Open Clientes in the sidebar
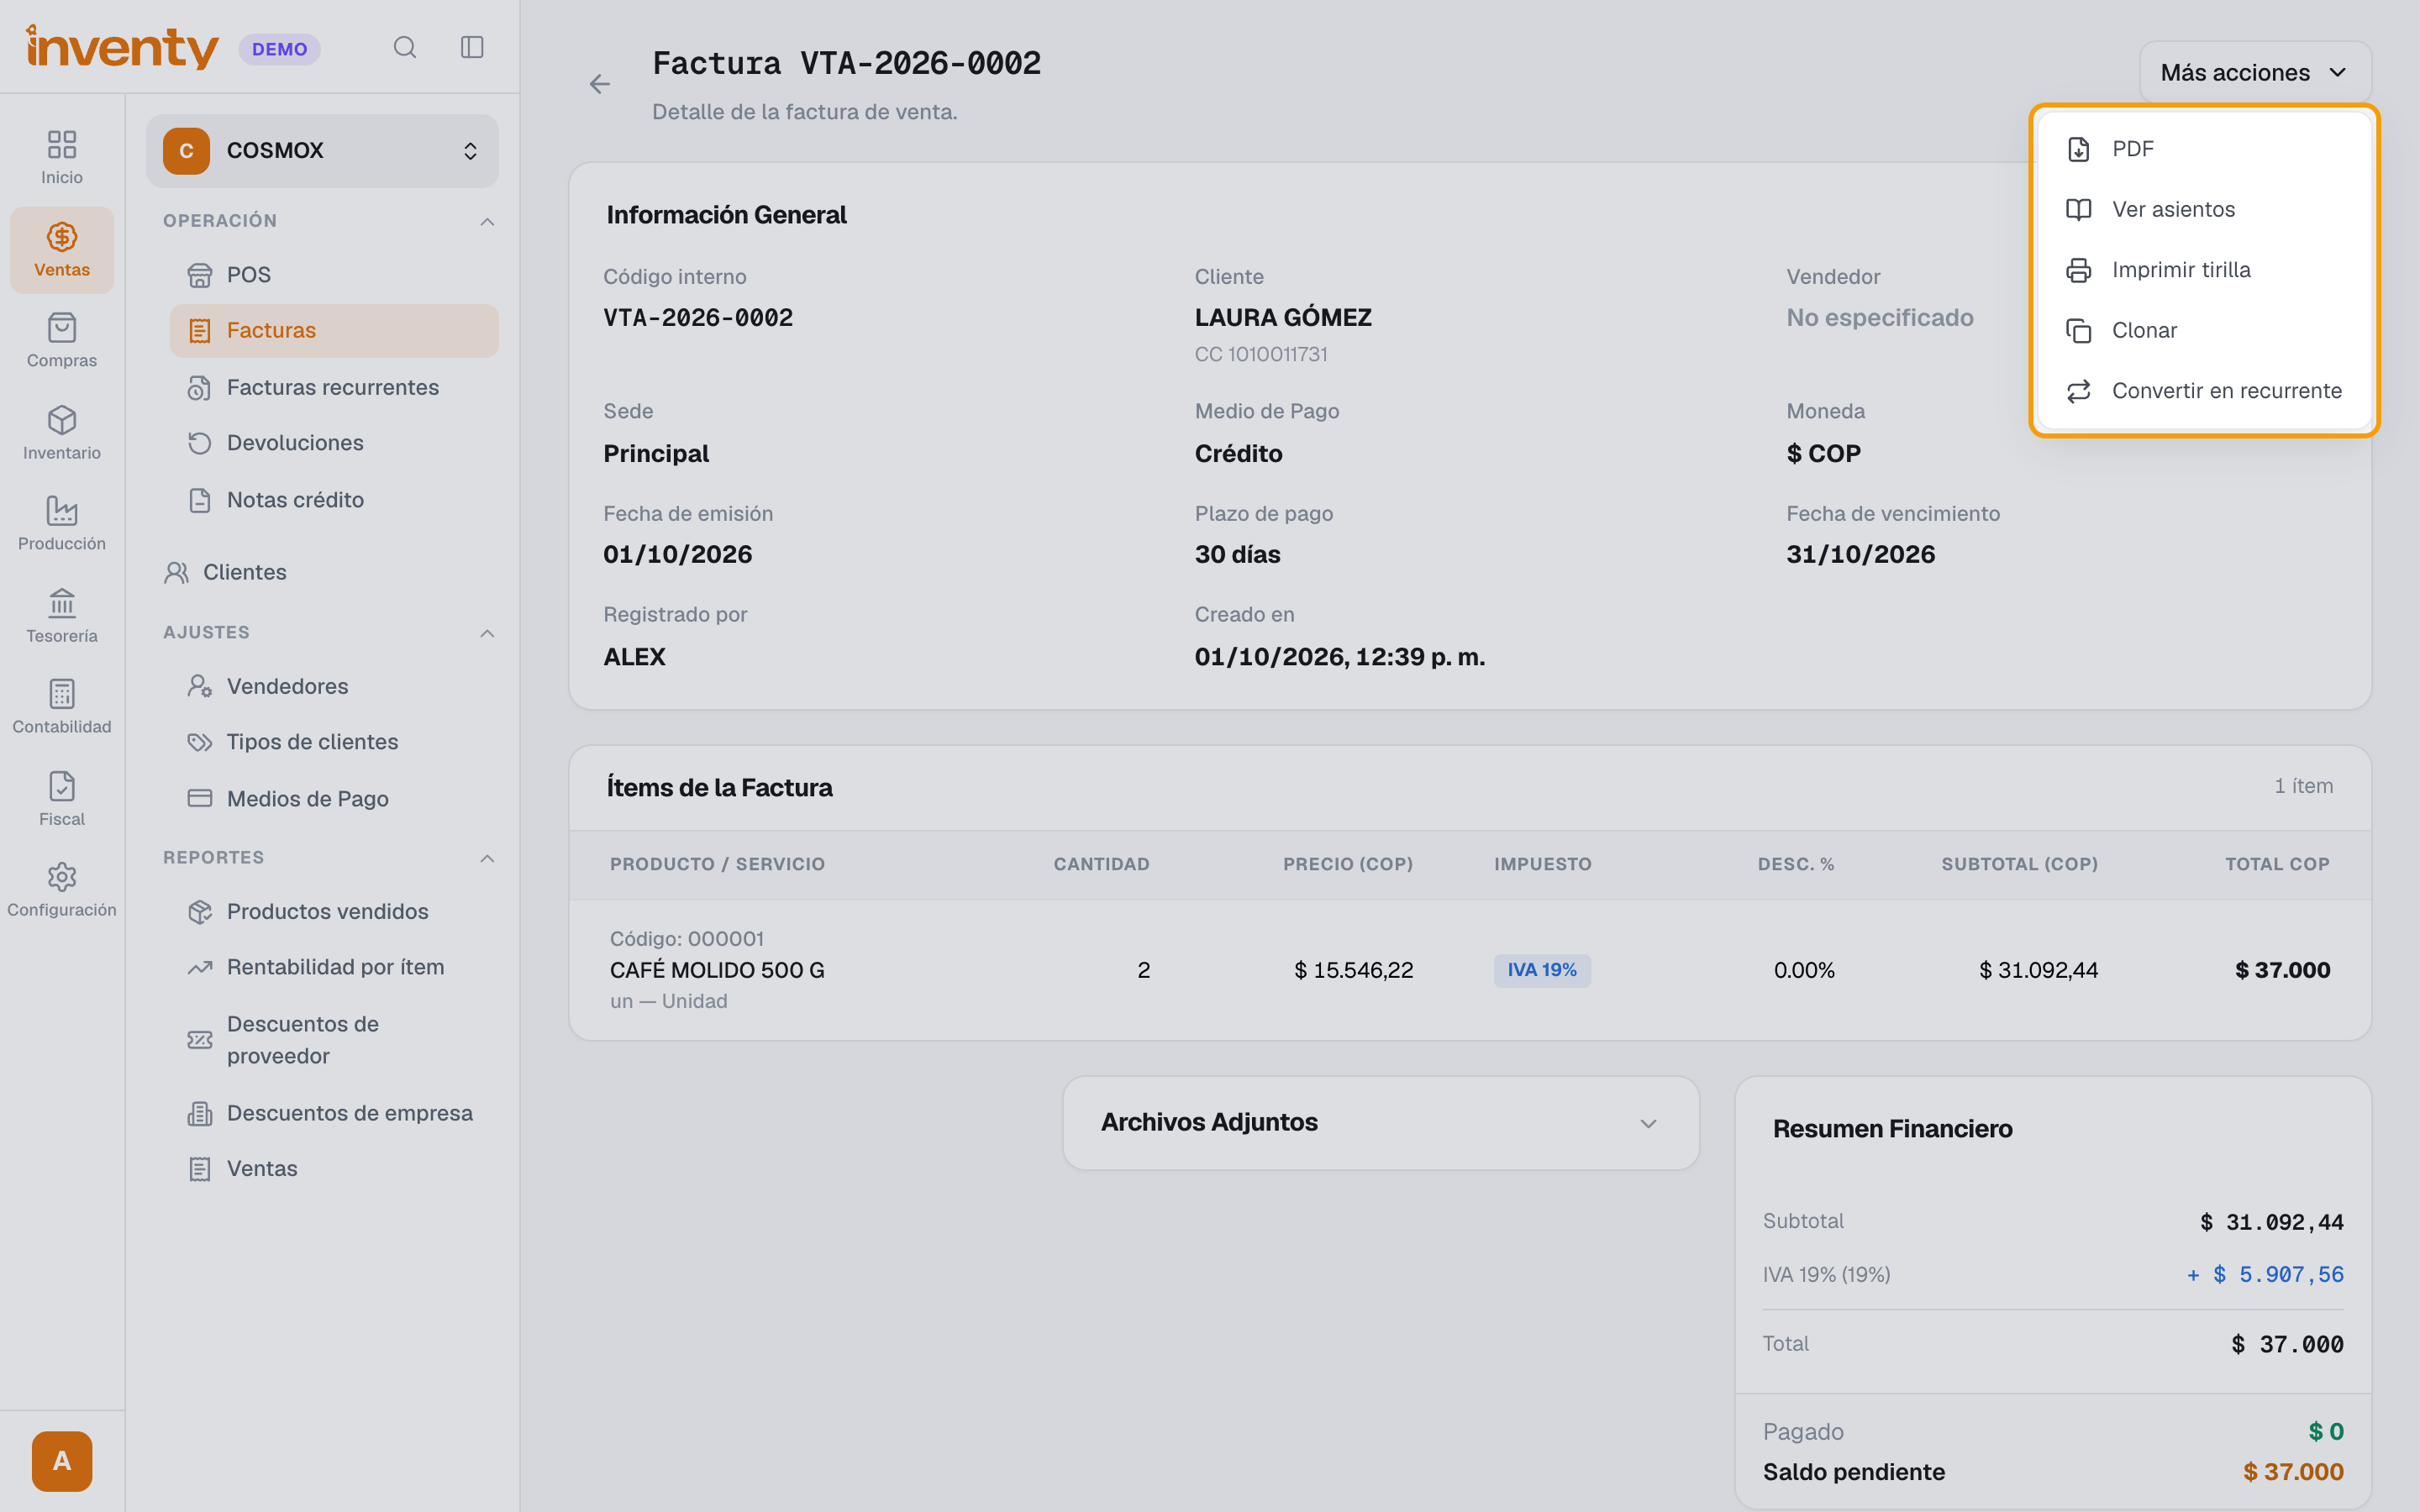Image resolution: width=2420 pixels, height=1512 pixels. pyautogui.click(x=322, y=572)
